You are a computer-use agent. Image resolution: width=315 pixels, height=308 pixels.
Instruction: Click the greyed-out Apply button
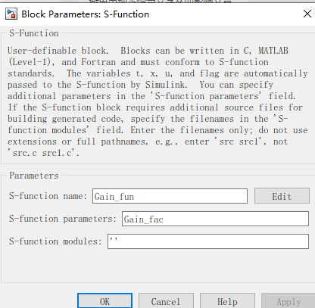click(x=288, y=301)
